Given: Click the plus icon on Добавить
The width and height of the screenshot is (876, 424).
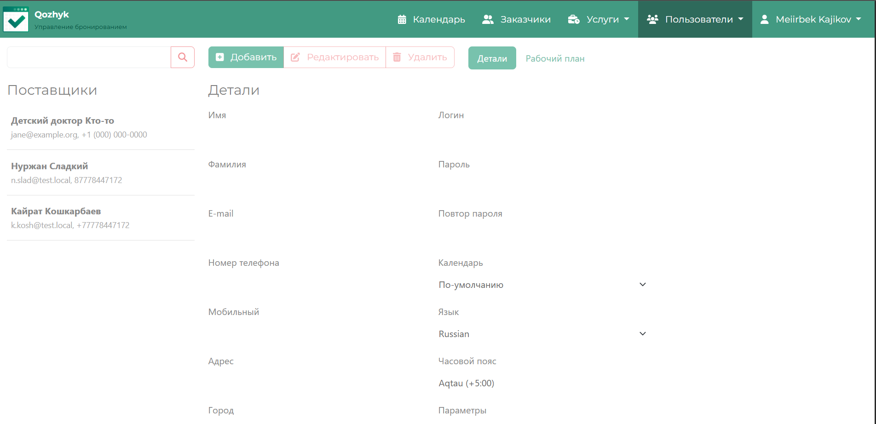Looking at the screenshot, I should pos(220,57).
